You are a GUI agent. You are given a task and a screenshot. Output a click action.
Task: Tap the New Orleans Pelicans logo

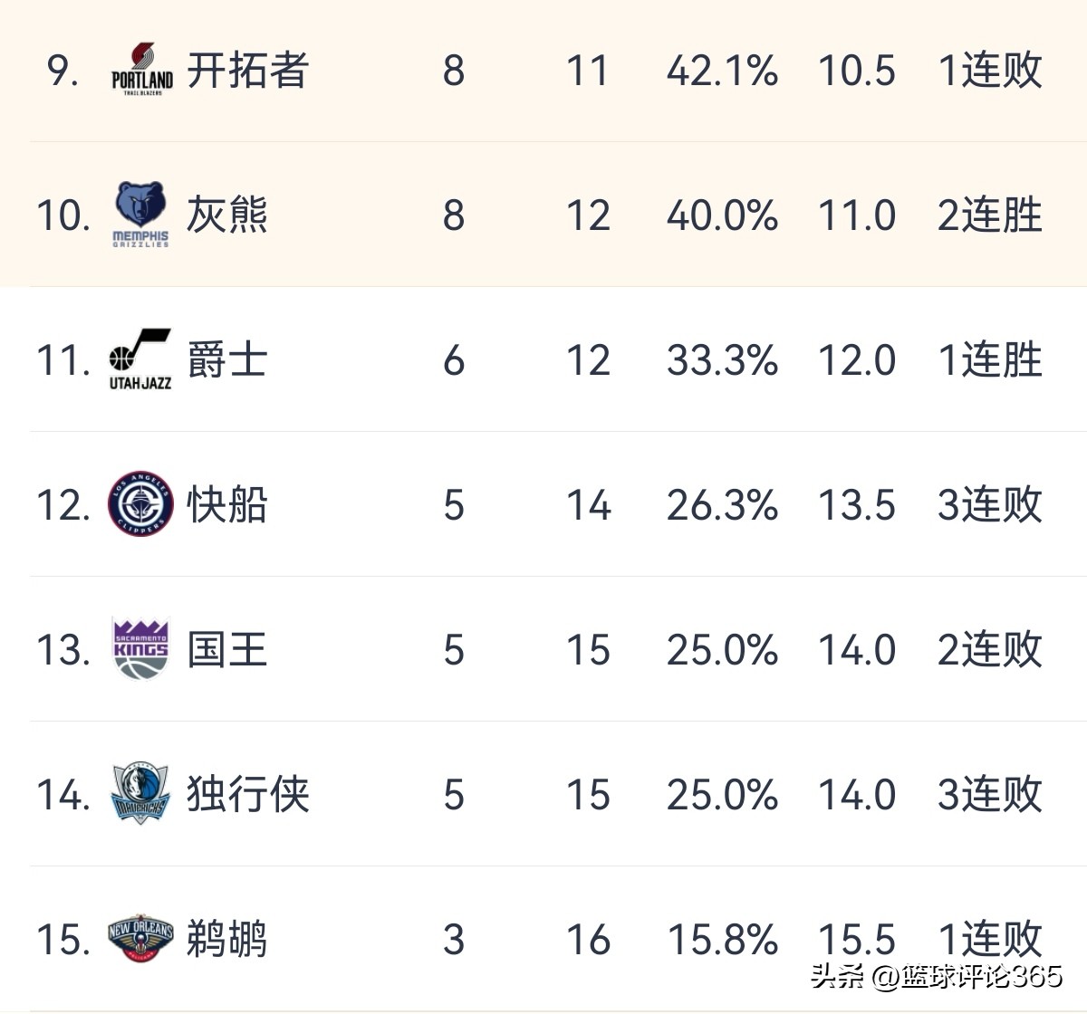point(140,938)
